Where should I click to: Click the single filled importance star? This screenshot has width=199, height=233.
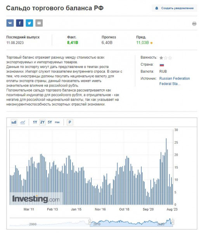point(161,58)
